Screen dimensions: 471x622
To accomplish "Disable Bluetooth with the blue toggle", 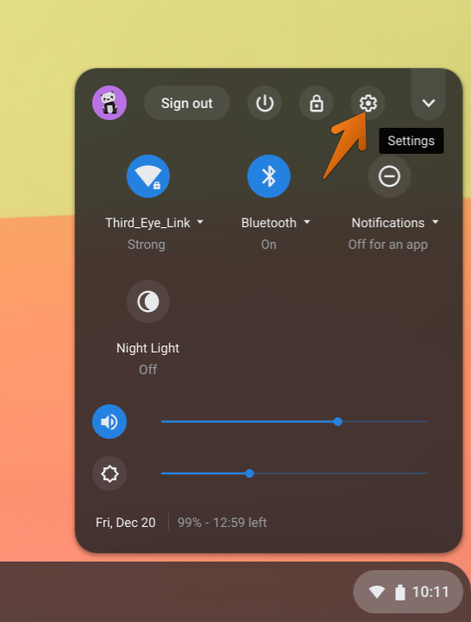I will pyautogui.click(x=268, y=176).
